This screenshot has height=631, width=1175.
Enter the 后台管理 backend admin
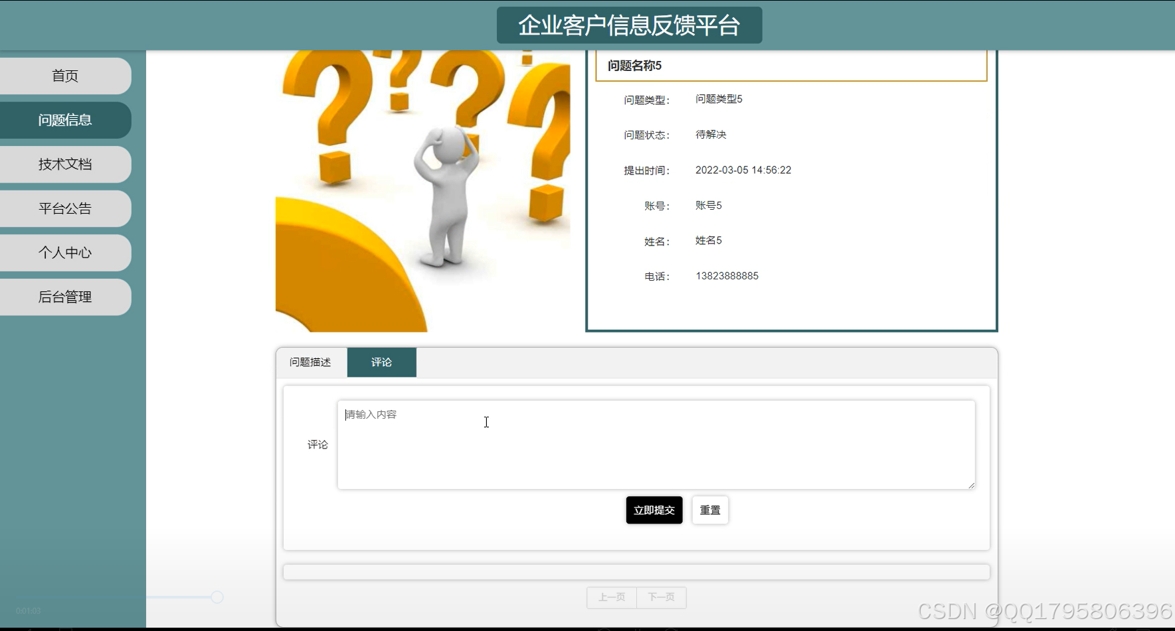[x=64, y=297]
